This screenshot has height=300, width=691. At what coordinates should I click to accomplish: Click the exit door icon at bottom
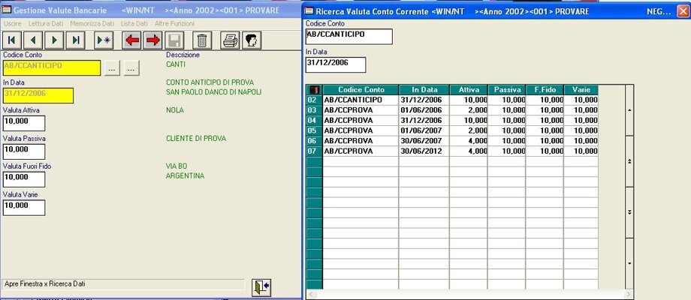[x=261, y=287]
